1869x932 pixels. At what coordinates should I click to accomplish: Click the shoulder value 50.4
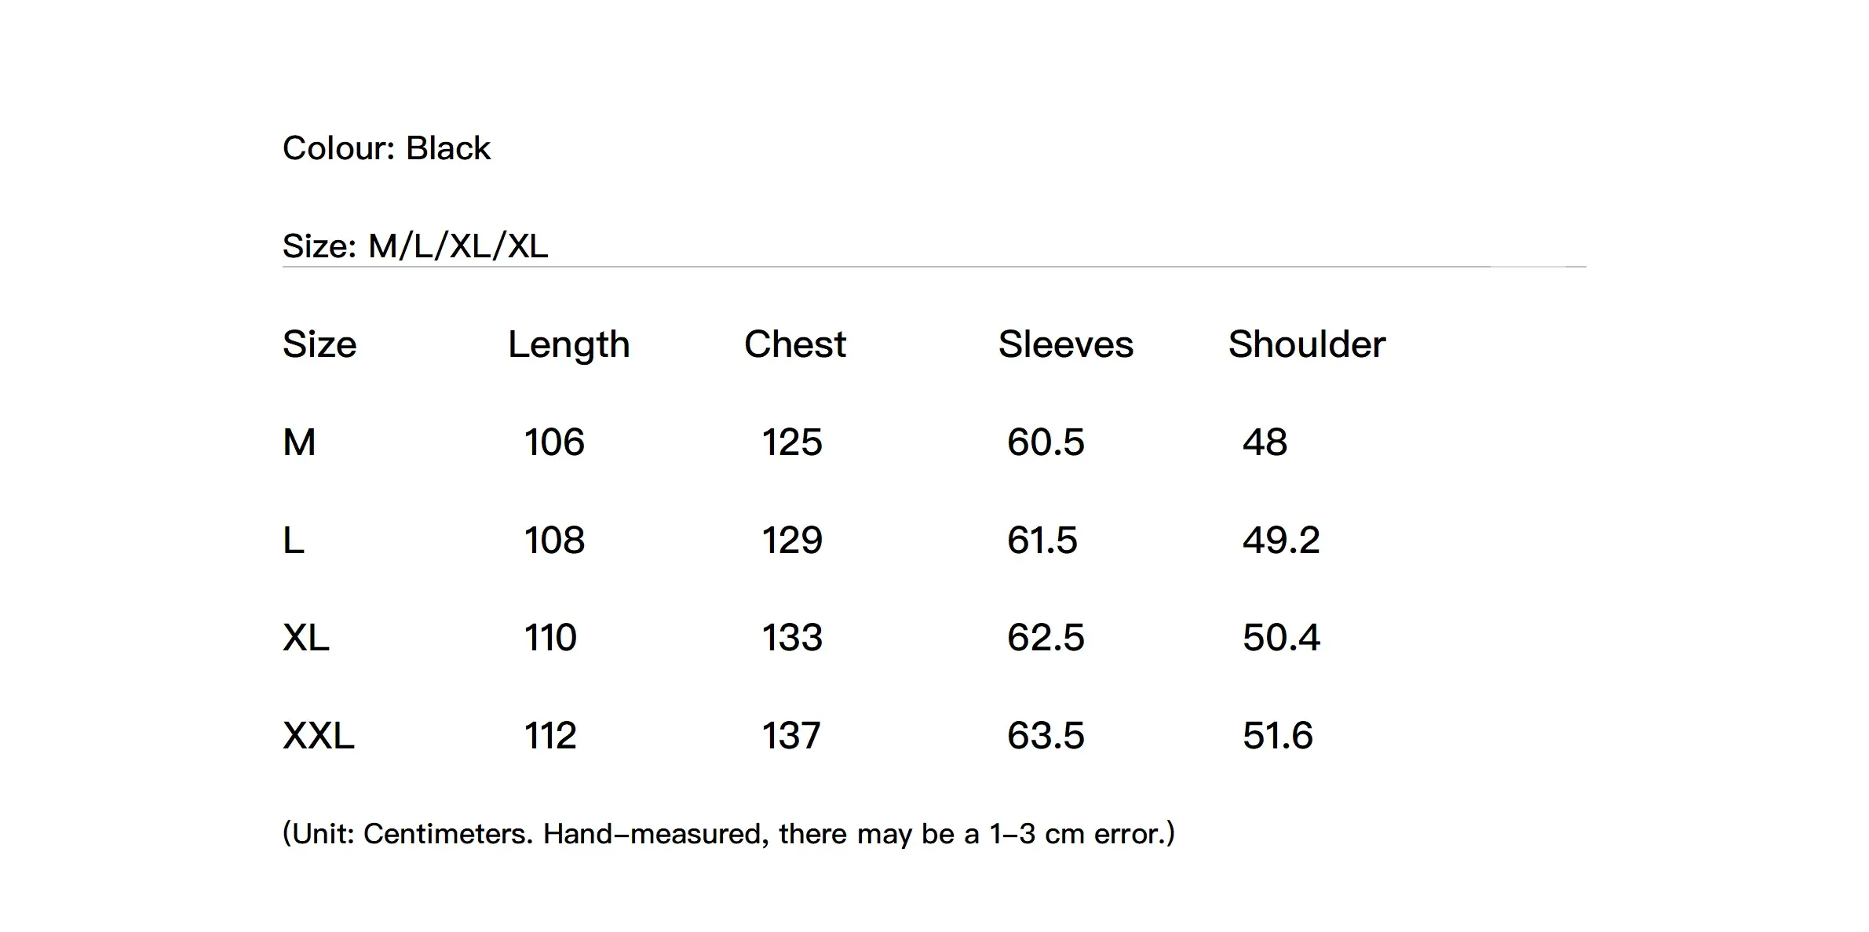[1281, 638]
